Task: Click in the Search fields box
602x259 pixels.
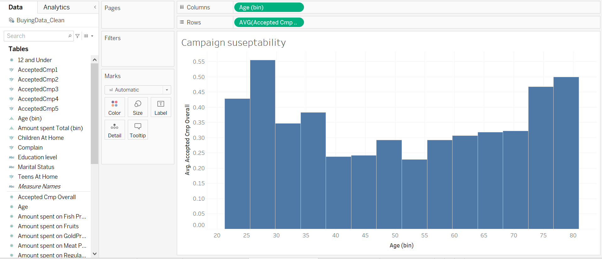Action: pyautogui.click(x=36, y=36)
